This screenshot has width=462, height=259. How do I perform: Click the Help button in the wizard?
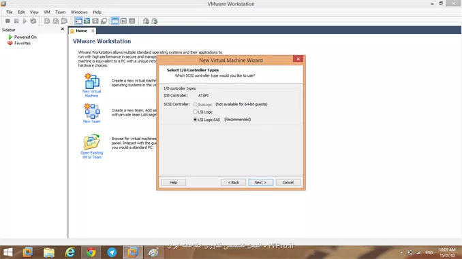point(173,183)
